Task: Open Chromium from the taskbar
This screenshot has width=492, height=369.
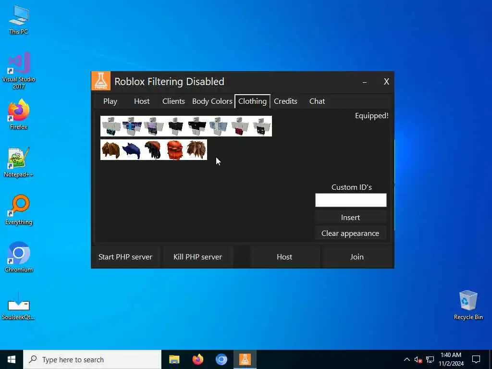Action: [x=221, y=359]
